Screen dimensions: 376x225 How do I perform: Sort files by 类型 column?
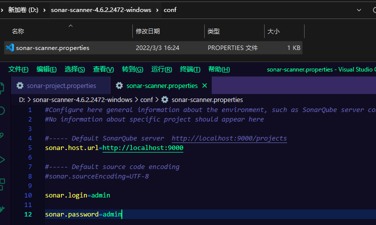pos(213,31)
